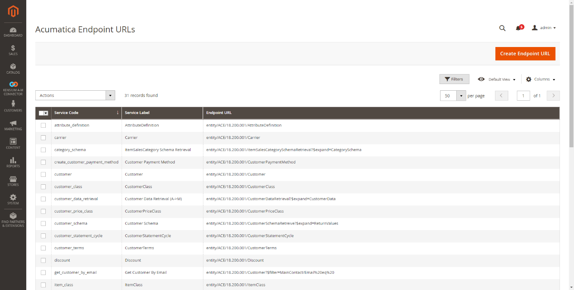This screenshot has width=574, height=290.
Task: Click the 'Customer Payment Method' label
Action: 150,162
